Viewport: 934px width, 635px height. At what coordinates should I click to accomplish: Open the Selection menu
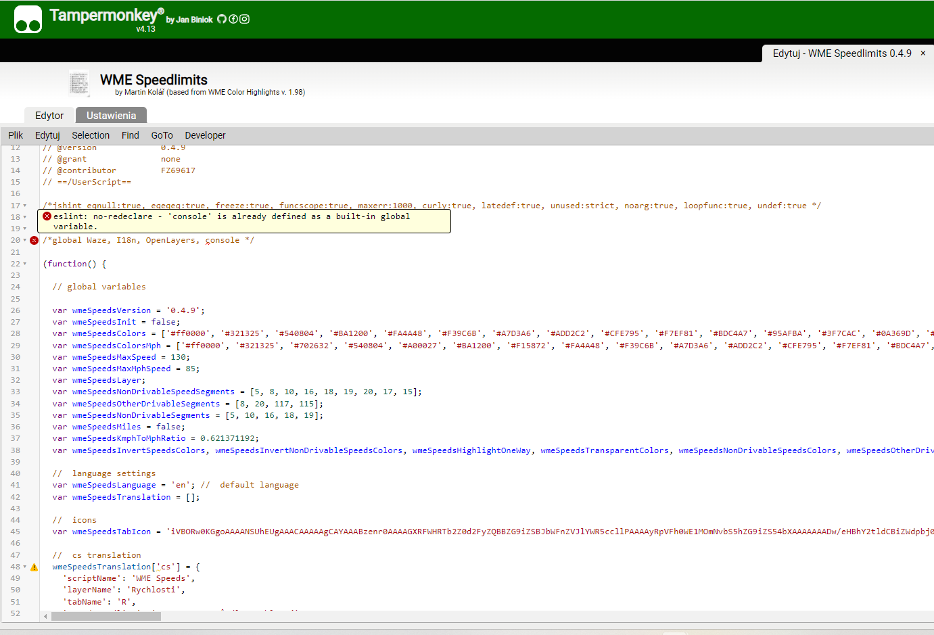tap(91, 135)
